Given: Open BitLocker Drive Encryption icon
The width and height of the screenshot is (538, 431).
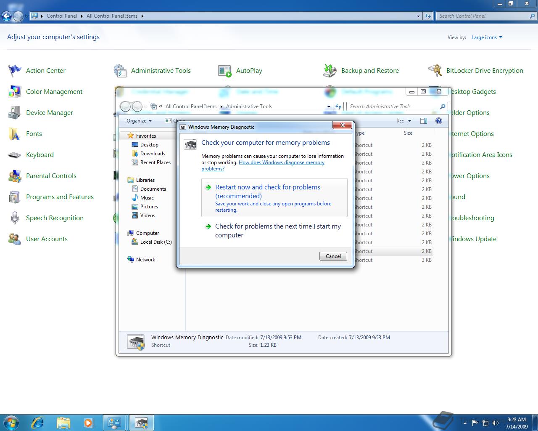Looking at the screenshot, I should pos(435,71).
